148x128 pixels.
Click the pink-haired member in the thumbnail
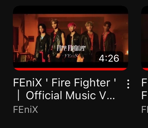72,41
